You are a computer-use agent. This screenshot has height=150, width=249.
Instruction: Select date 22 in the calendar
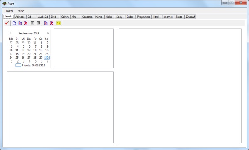coord(41,54)
